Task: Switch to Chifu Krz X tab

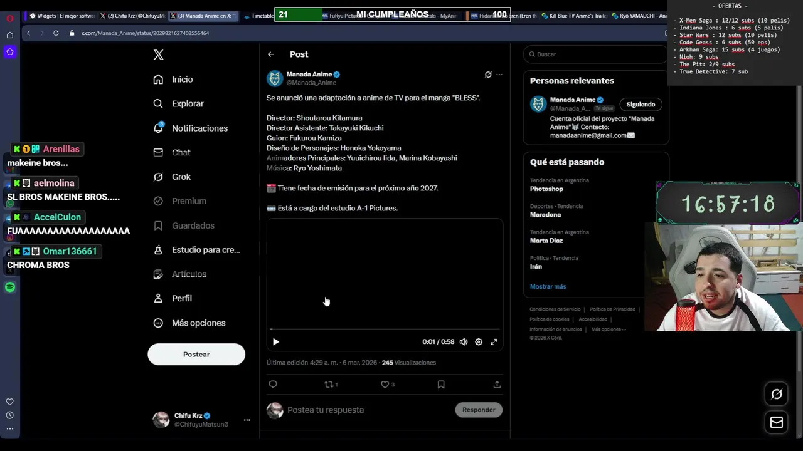Action: [132, 16]
